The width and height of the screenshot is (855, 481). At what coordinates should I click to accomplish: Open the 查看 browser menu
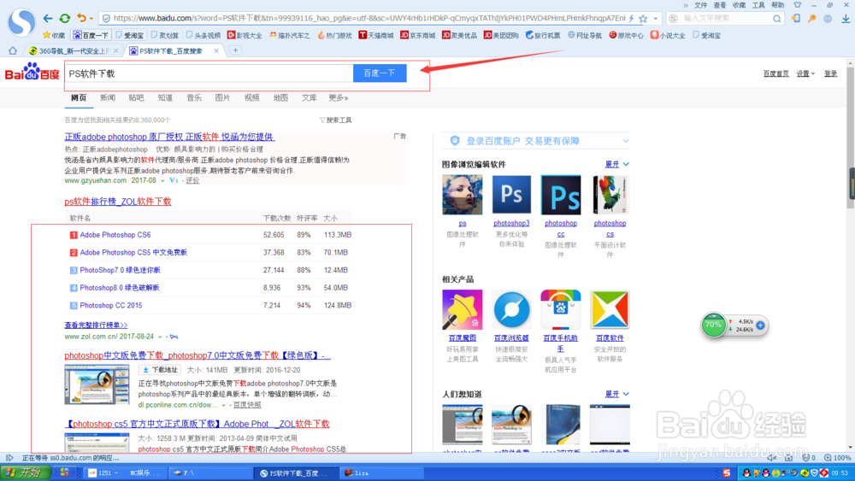720,5
